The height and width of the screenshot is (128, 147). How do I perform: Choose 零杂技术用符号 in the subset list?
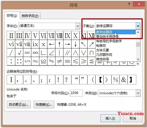pyautogui.click(x=115, y=36)
